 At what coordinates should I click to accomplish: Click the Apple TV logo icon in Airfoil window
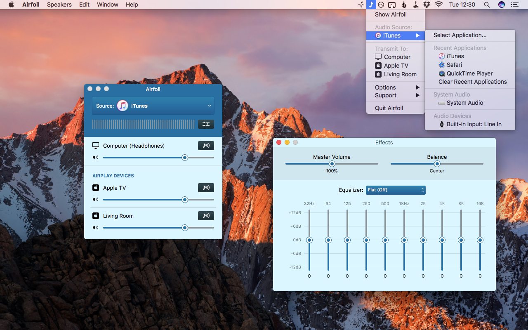pos(96,188)
